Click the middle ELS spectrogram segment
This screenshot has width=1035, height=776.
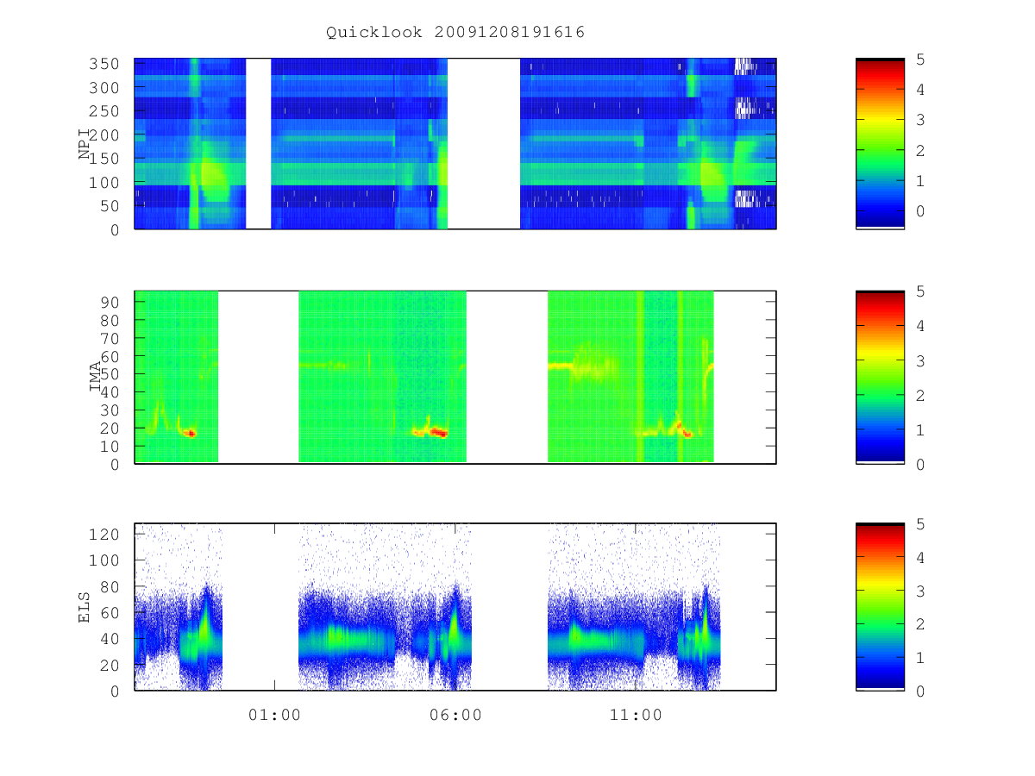(x=385, y=607)
